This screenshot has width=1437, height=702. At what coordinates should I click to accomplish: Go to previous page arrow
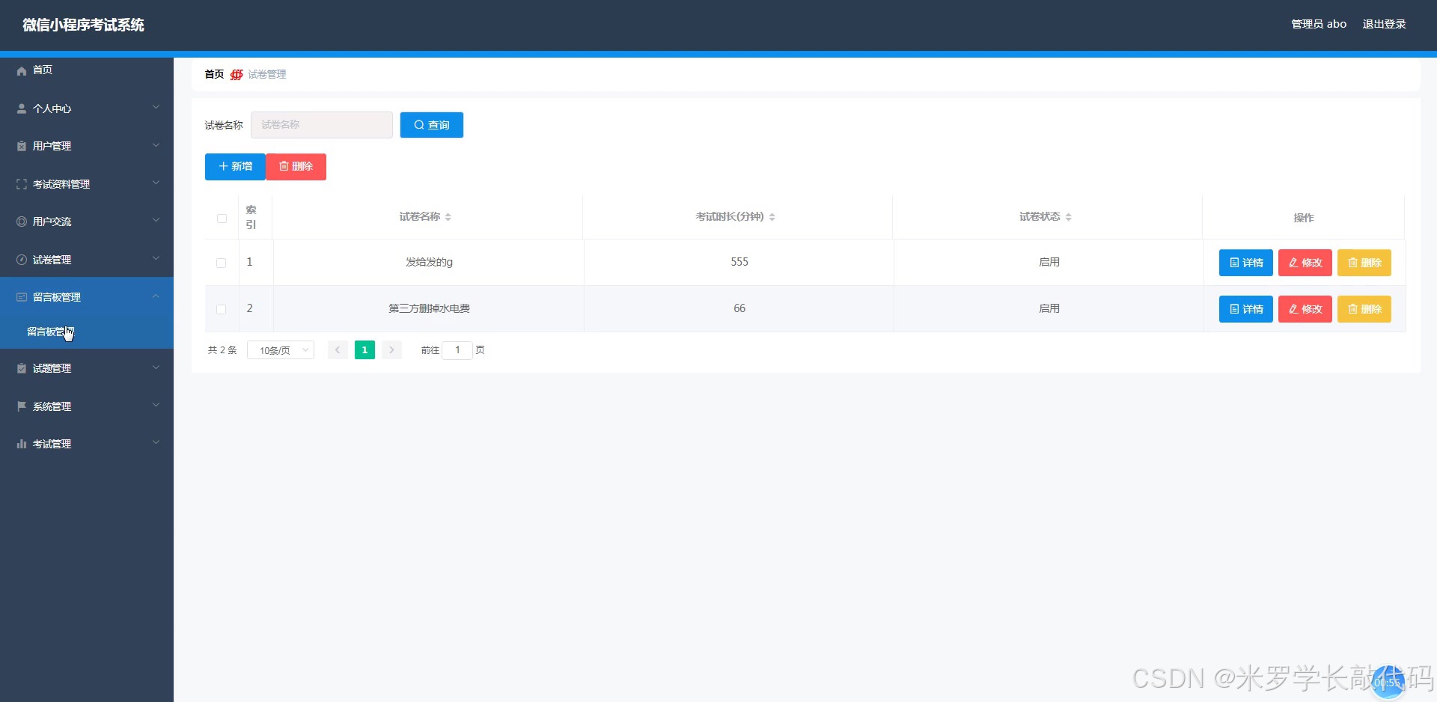coord(338,350)
